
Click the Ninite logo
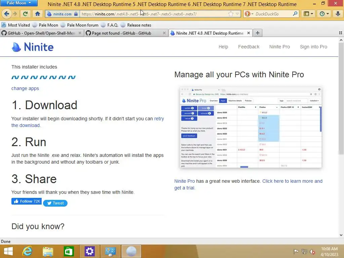(x=33, y=47)
